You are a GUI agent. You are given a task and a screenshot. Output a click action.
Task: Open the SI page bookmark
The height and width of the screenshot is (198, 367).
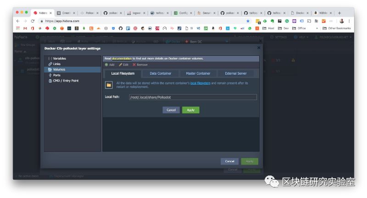coord(189,28)
